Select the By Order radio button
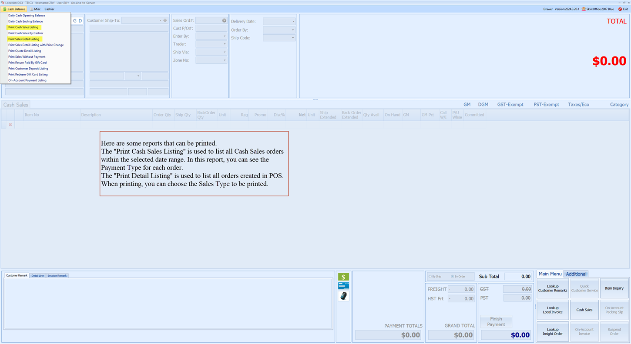 pos(453,276)
